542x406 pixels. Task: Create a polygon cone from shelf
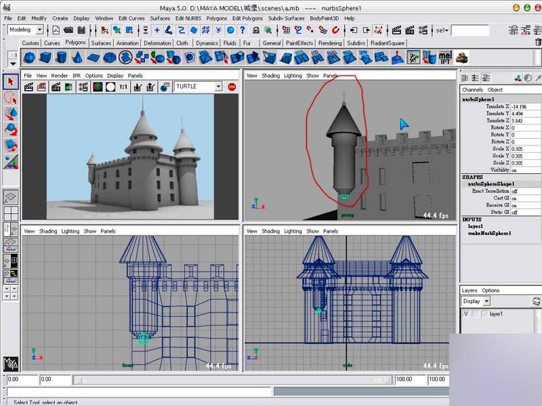click(x=77, y=58)
